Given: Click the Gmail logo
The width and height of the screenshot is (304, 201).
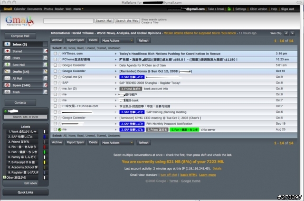Looking at the screenshot, I should (x=19, y=21).
